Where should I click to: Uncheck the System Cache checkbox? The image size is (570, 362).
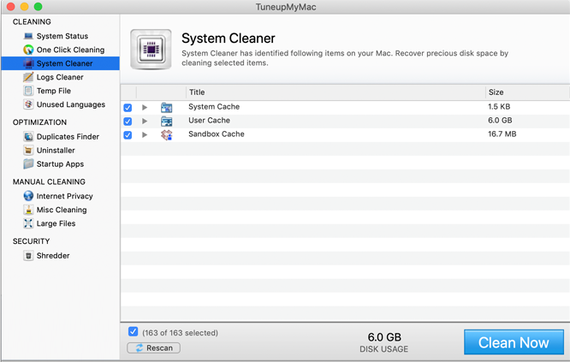click(x=128, y=108)
